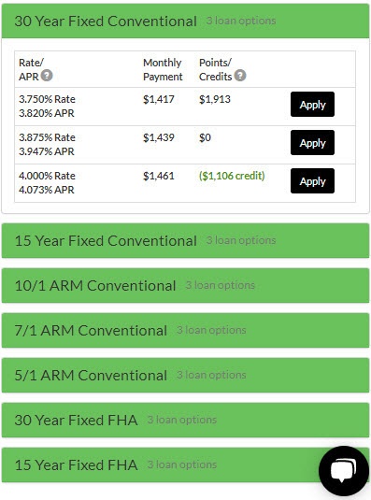The height and width of the screenshot is (500, 371).
Task: Apply for the 3.875% rate loan
Action: point(312,143)
